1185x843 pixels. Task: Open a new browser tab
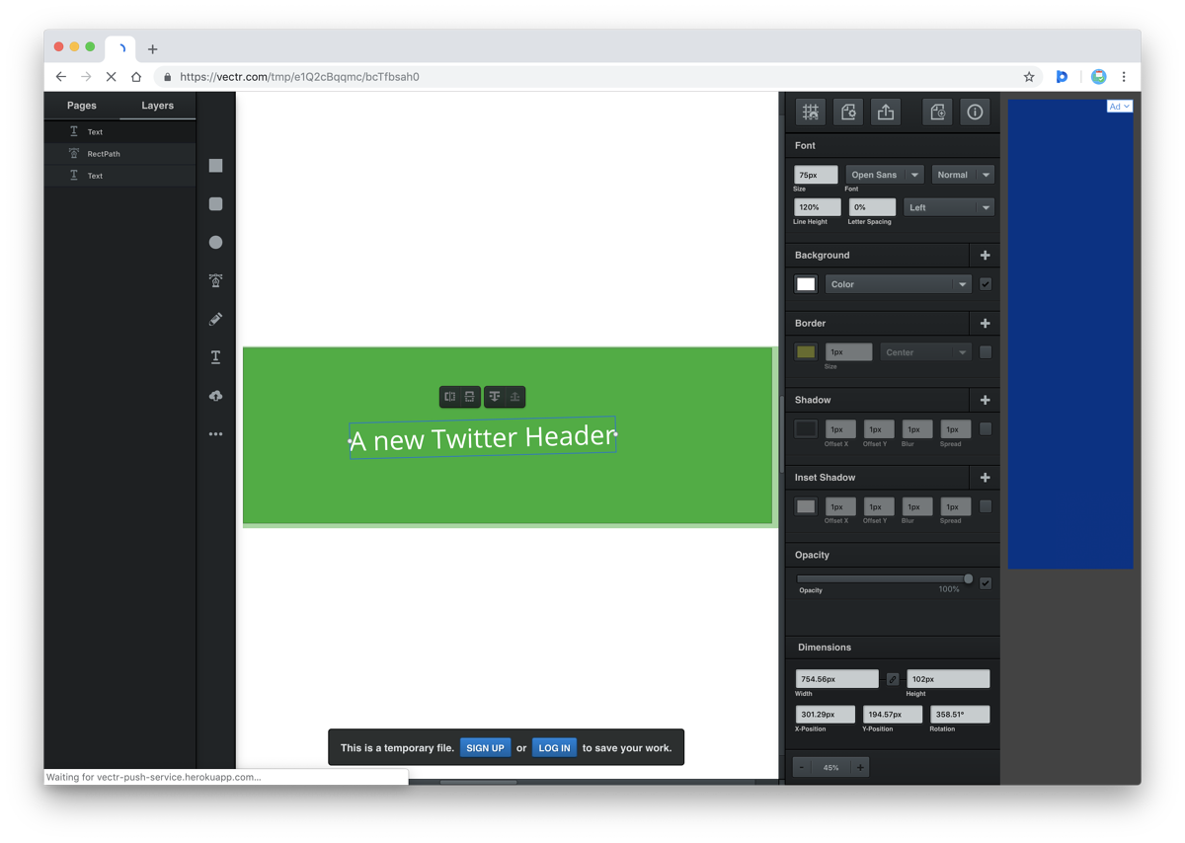coord(152,48)
